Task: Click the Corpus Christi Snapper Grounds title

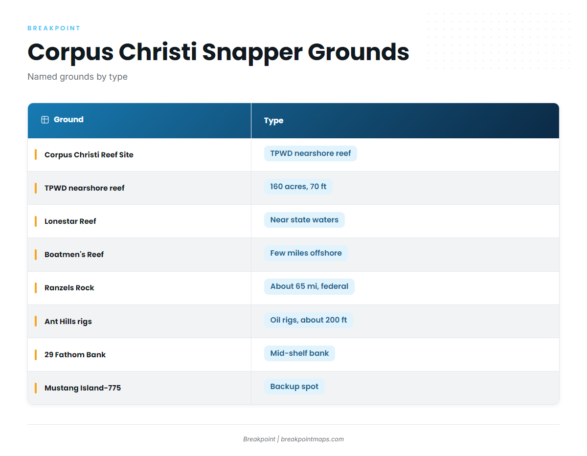Action: click(x=218, y=52)
